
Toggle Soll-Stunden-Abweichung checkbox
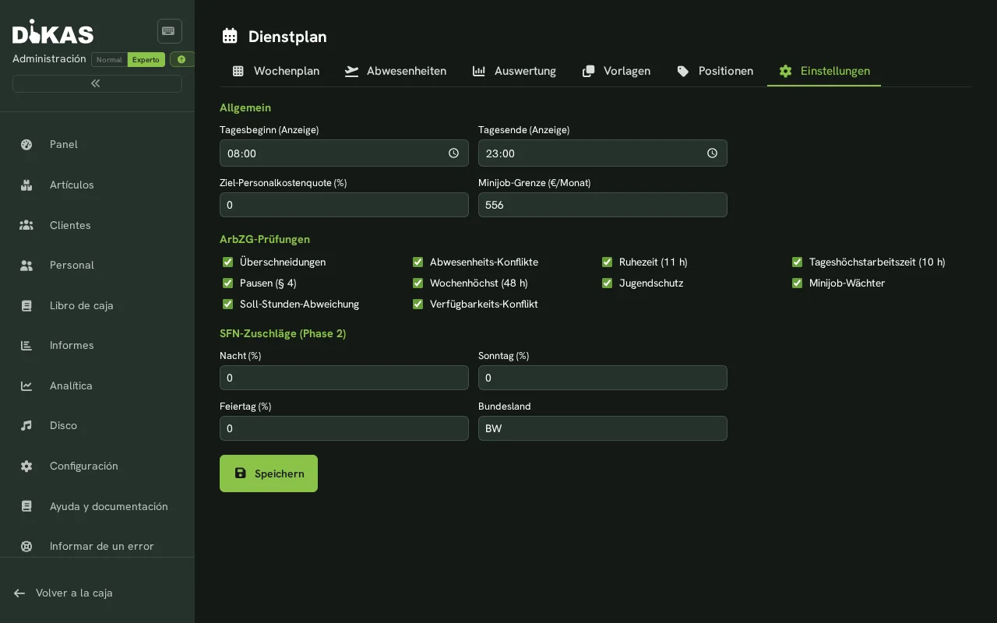point(227,304)
